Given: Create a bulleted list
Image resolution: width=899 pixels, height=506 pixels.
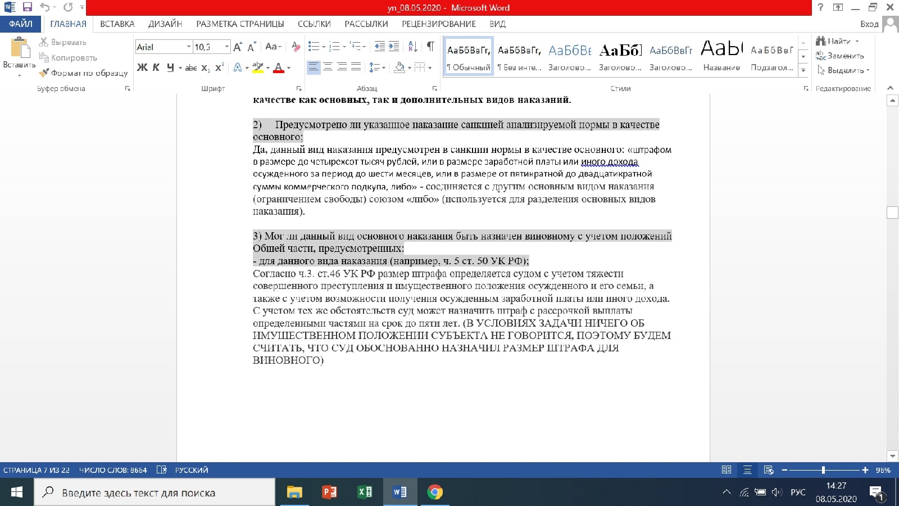Looking at the screenshot, I should pyautogui.click(x=314, y=47).
